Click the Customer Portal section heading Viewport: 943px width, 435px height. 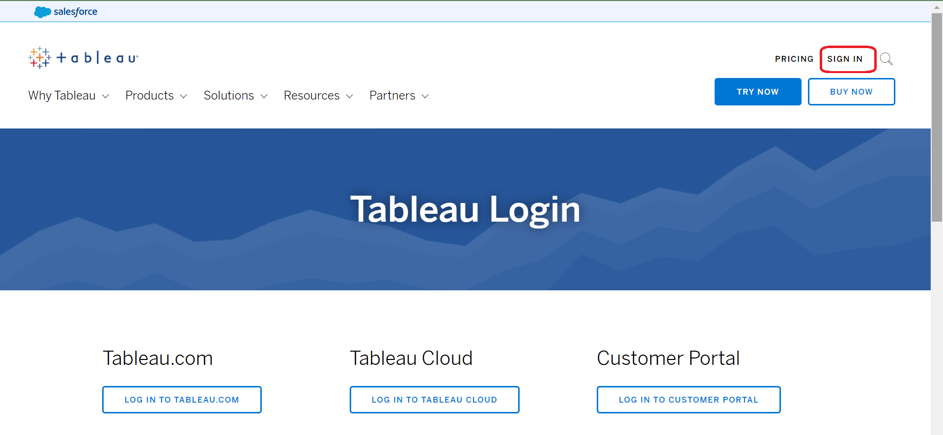pos(668,358)
